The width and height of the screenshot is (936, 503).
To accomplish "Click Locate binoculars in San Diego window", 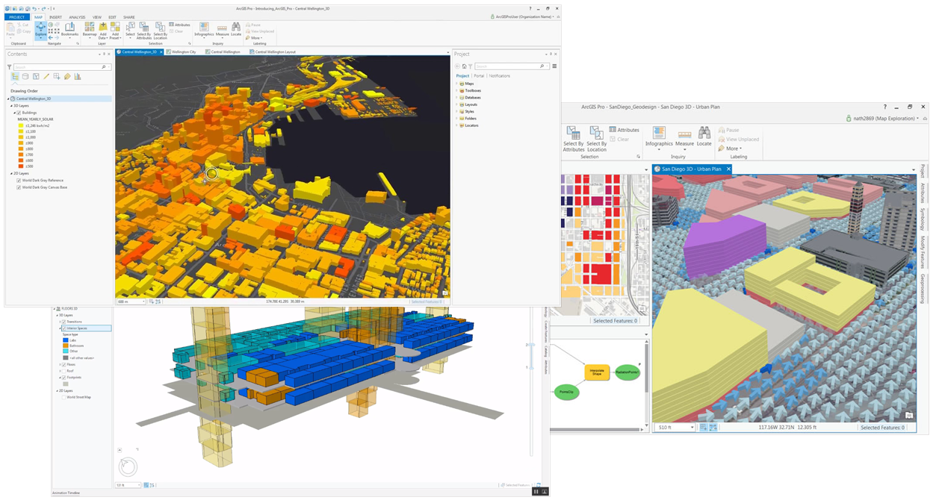I will [704, 135].
